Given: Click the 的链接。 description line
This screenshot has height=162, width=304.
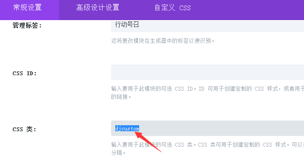Looking at the screenshot, I should 121,97.
